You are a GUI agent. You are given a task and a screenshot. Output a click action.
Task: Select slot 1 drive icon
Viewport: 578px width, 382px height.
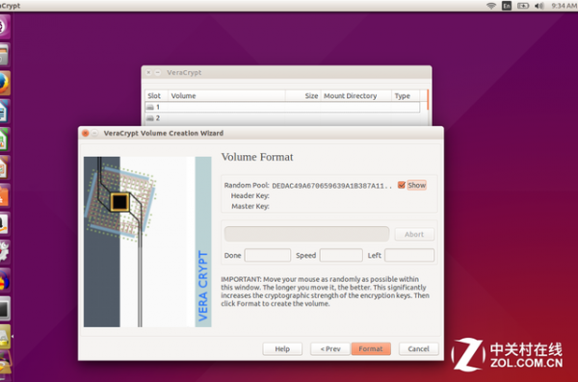click(x=150, y=107)
